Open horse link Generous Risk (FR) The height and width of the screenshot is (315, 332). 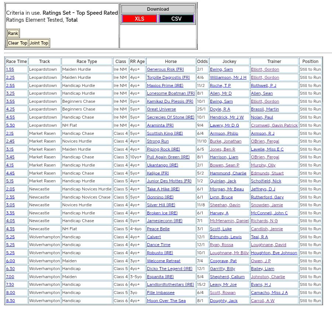(x=165, y=70)
